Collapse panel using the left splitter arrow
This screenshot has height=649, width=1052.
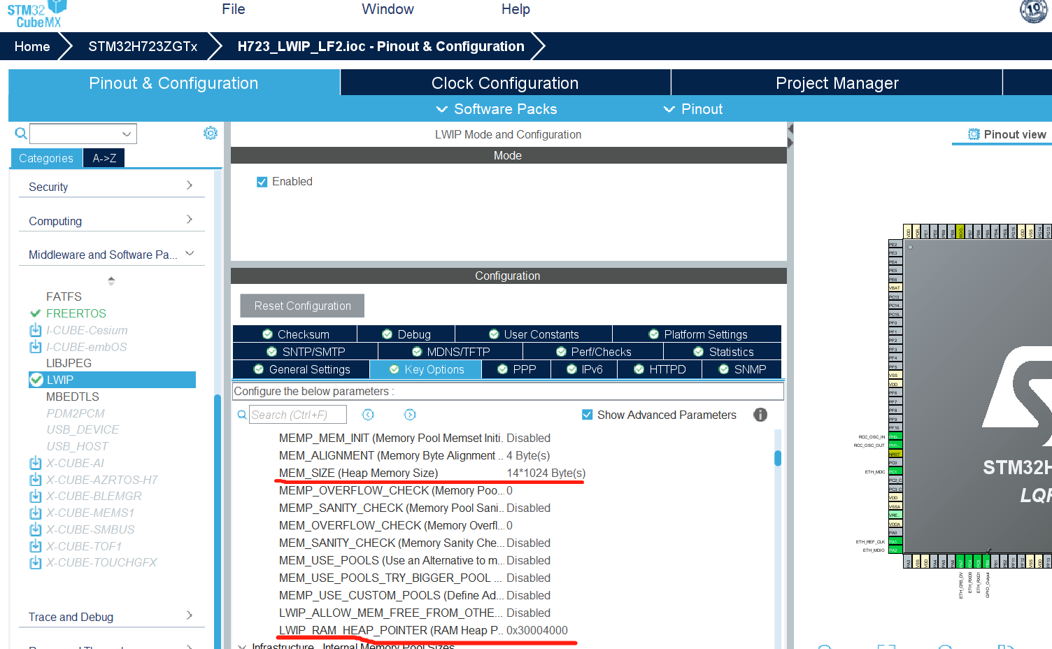coord(790,129)
